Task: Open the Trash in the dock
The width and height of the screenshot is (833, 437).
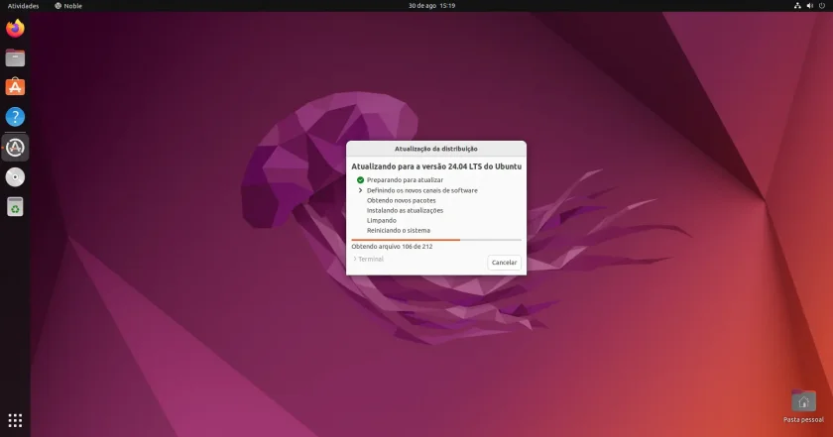Action: tap(15, 207)
